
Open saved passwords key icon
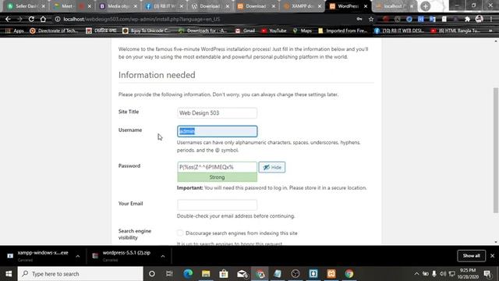click(x=359, y=19)
